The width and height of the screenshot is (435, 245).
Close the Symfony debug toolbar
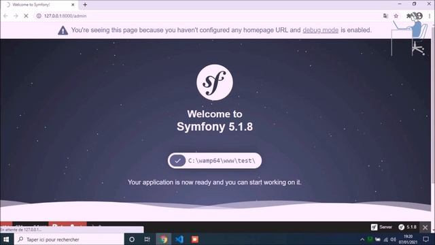[x=425, y=227]
